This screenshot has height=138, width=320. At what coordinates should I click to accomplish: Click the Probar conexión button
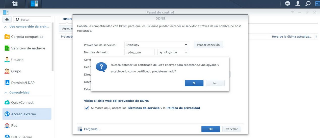208,45
